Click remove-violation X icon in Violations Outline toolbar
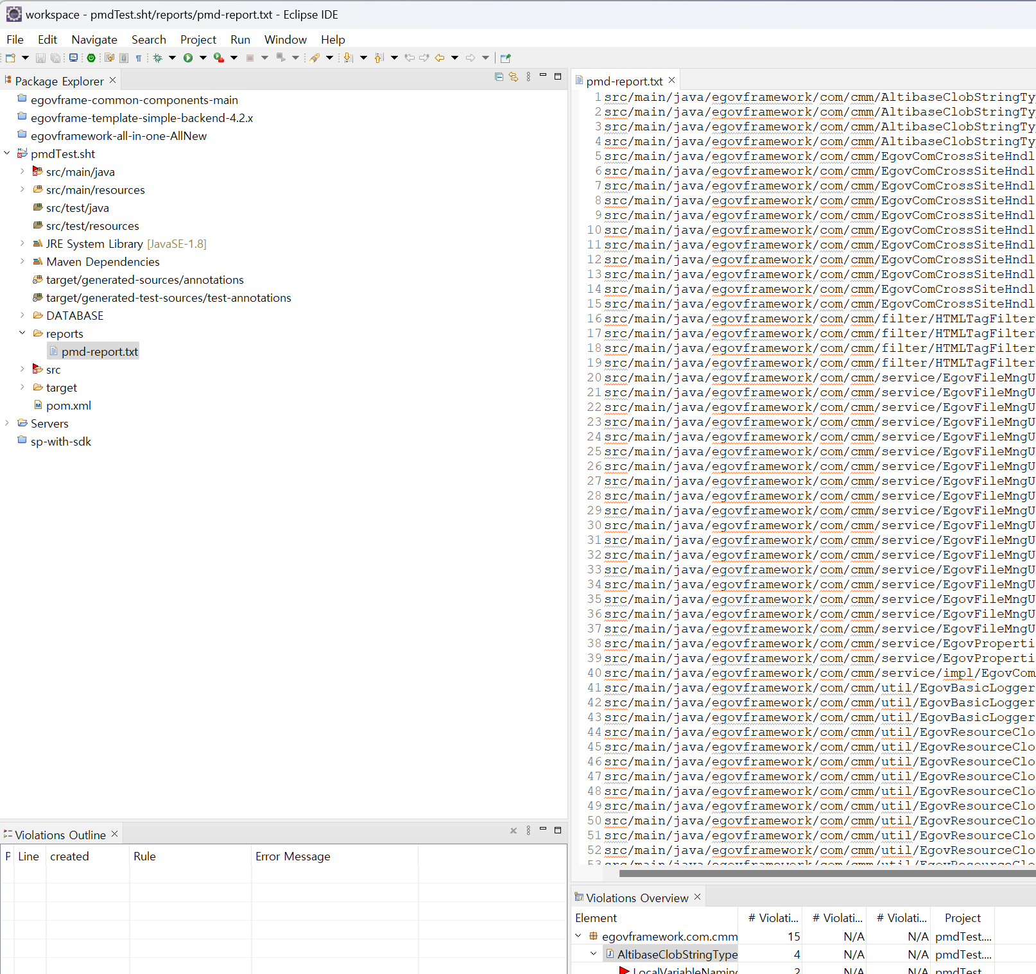The width and height of the screenshot is (1036, 974). pyautogui.click(x=514, y=830)
